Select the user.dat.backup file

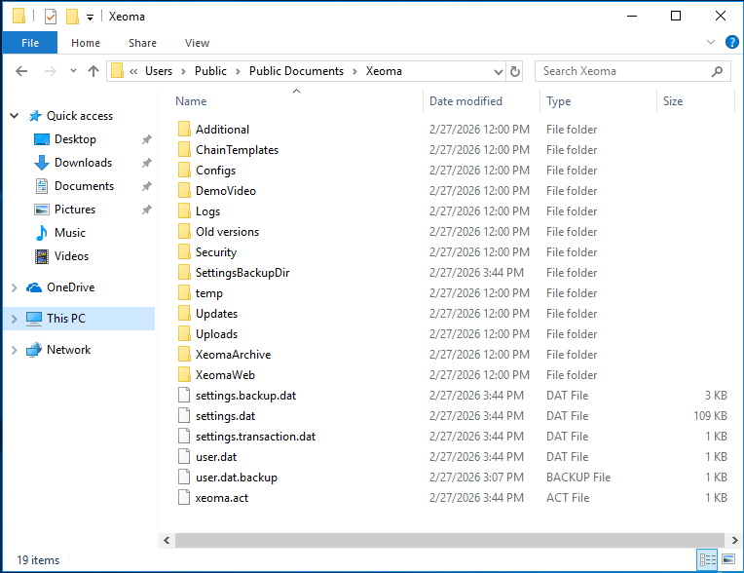coord(237,477)
